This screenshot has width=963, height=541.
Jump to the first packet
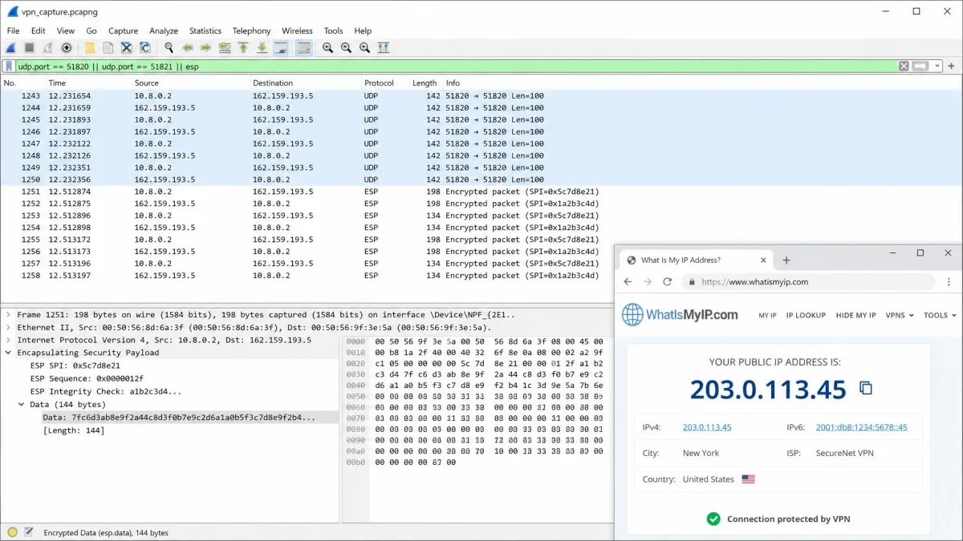click(x=243, y=48)
